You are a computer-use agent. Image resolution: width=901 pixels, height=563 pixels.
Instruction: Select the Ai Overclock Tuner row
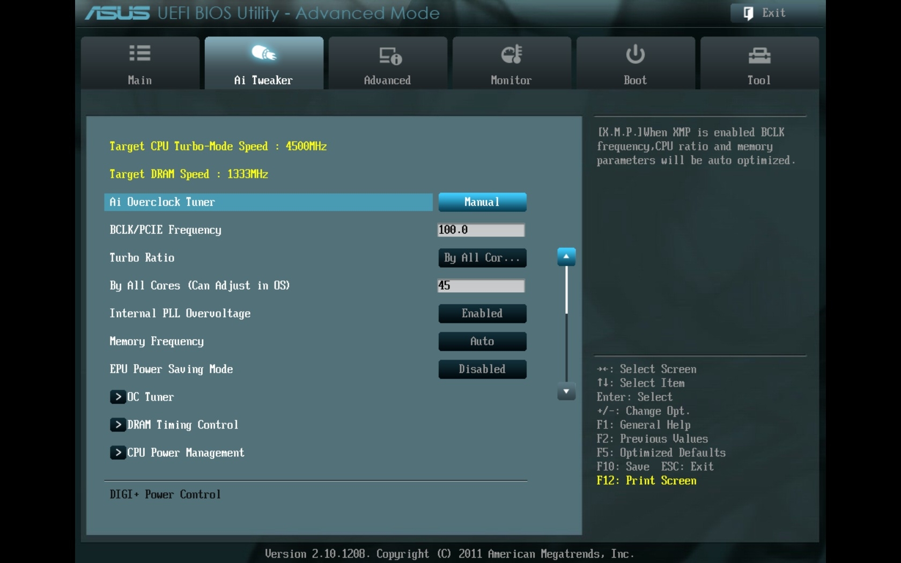(268, 202)
